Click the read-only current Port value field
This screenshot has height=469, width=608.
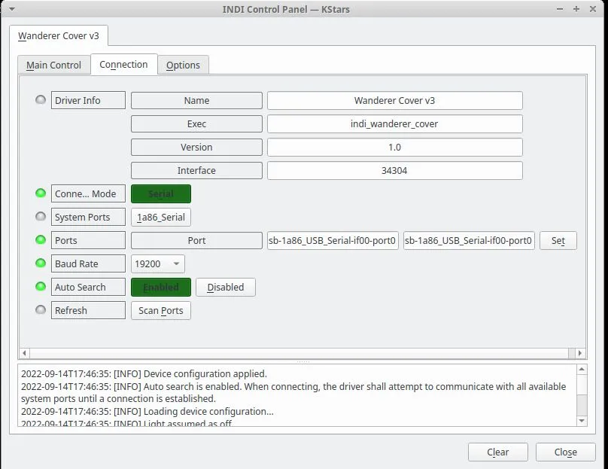(333, 240)
